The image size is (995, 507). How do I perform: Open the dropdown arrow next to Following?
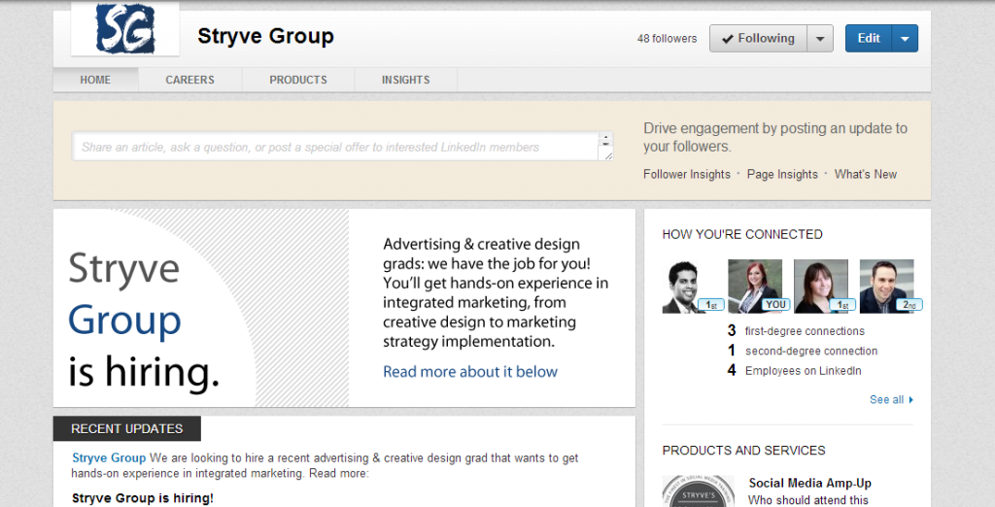tap(820, 39)
